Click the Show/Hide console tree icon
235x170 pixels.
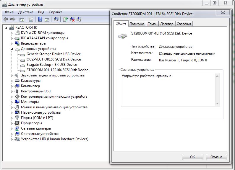click(x=22, y=19)
